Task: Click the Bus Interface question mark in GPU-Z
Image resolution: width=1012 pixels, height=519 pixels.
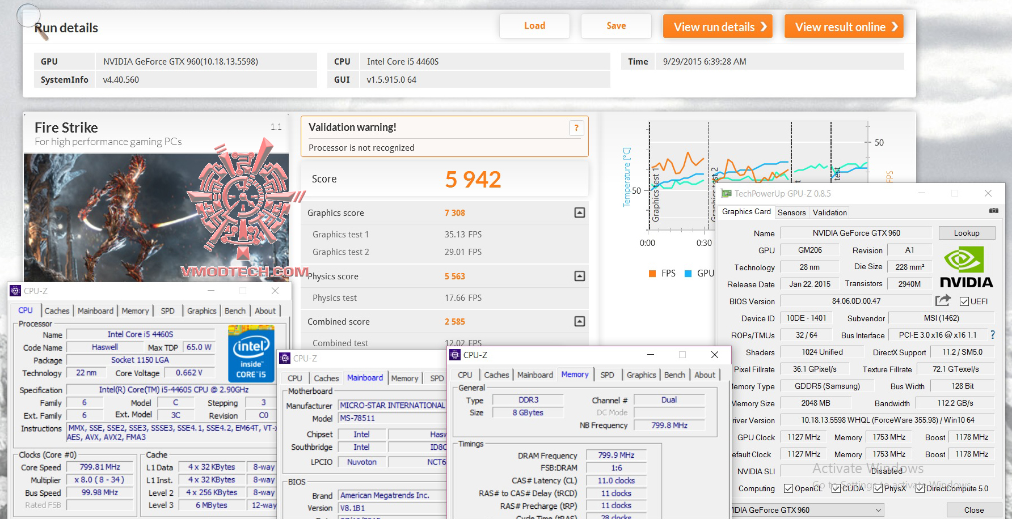Action: pos(992,335)
